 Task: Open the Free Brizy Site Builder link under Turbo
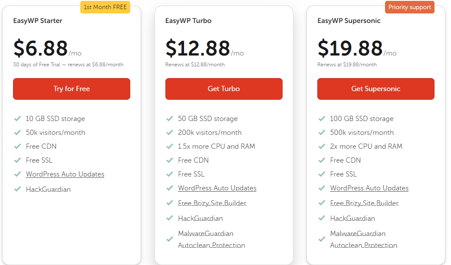click(x=212, y=203)
